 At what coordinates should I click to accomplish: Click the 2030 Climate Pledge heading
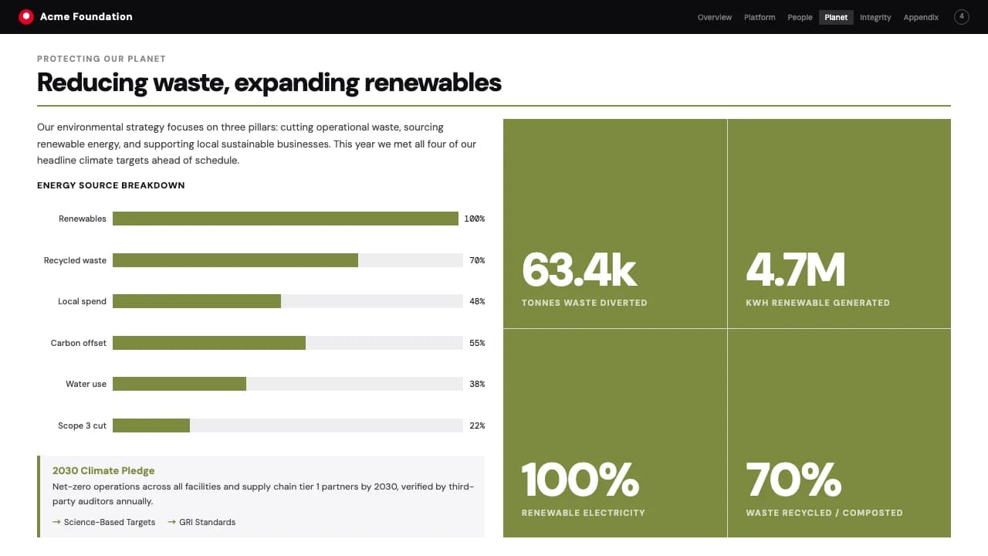point(103,470)
